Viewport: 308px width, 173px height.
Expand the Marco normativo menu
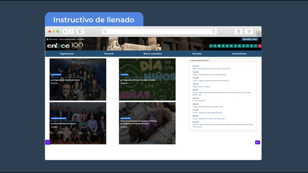click(x=153, y=53)
